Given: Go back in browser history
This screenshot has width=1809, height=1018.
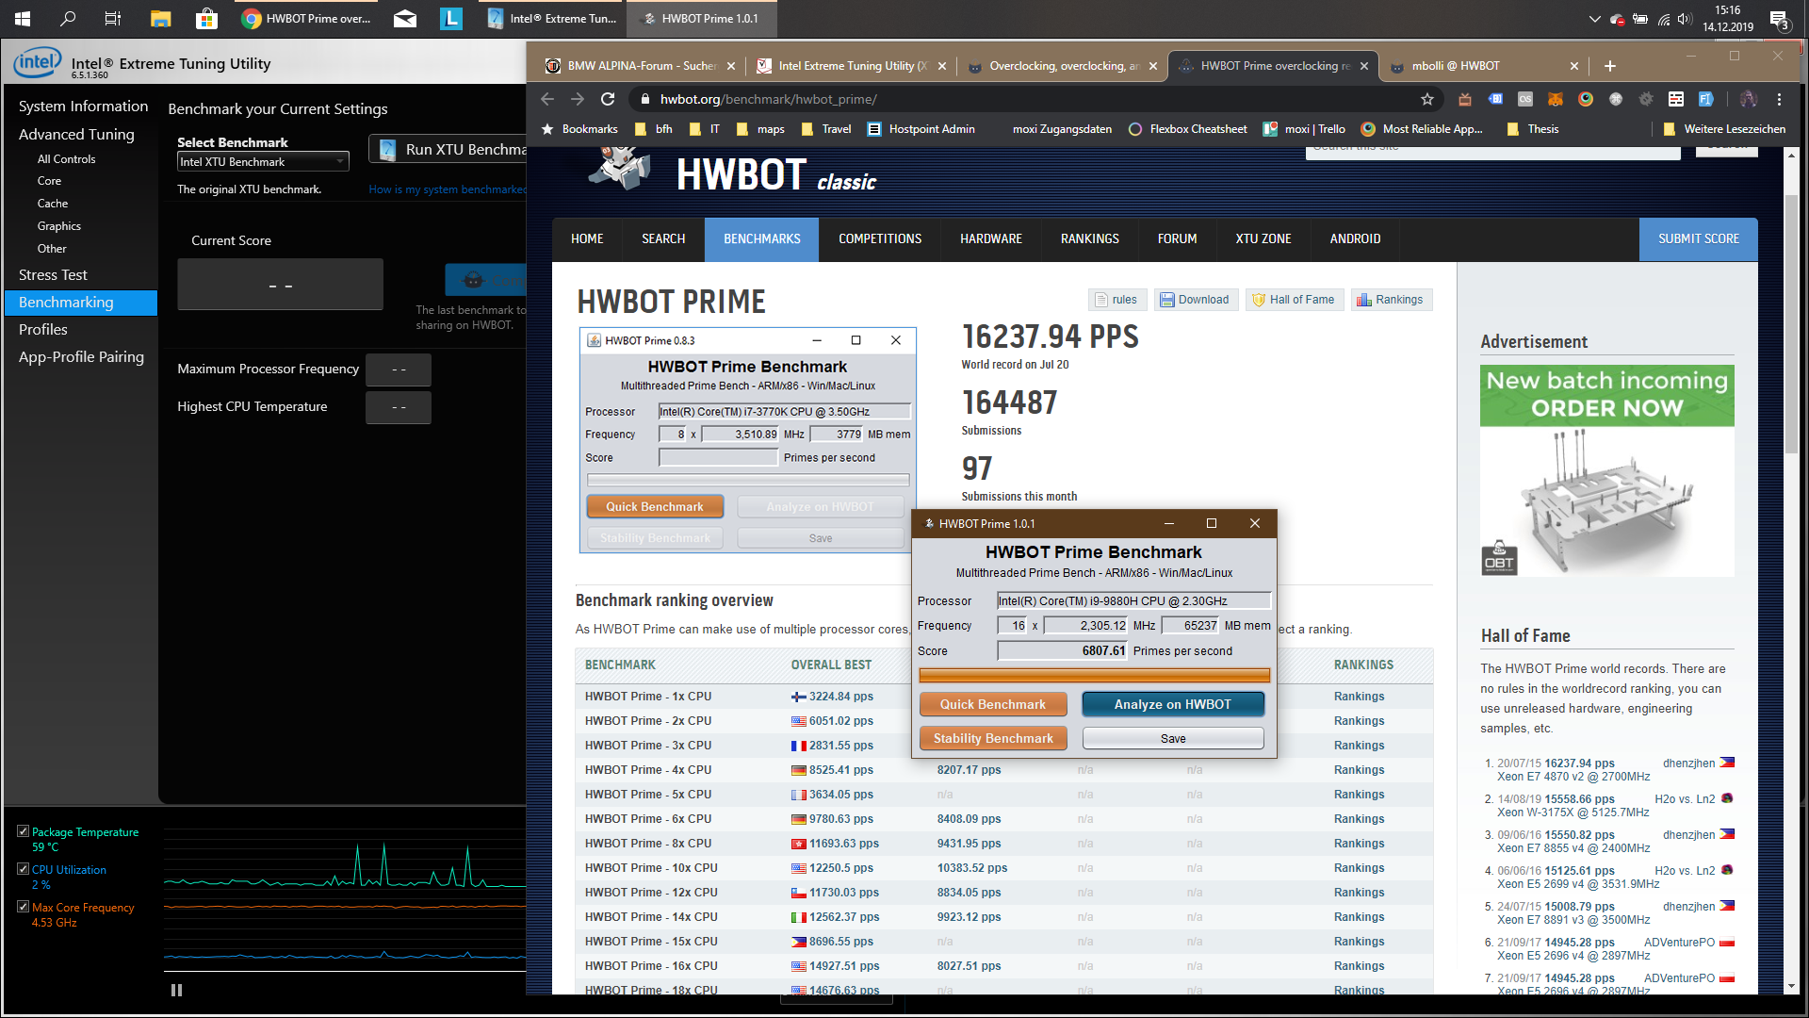Looking at the screenshot, I should point(547,99).
